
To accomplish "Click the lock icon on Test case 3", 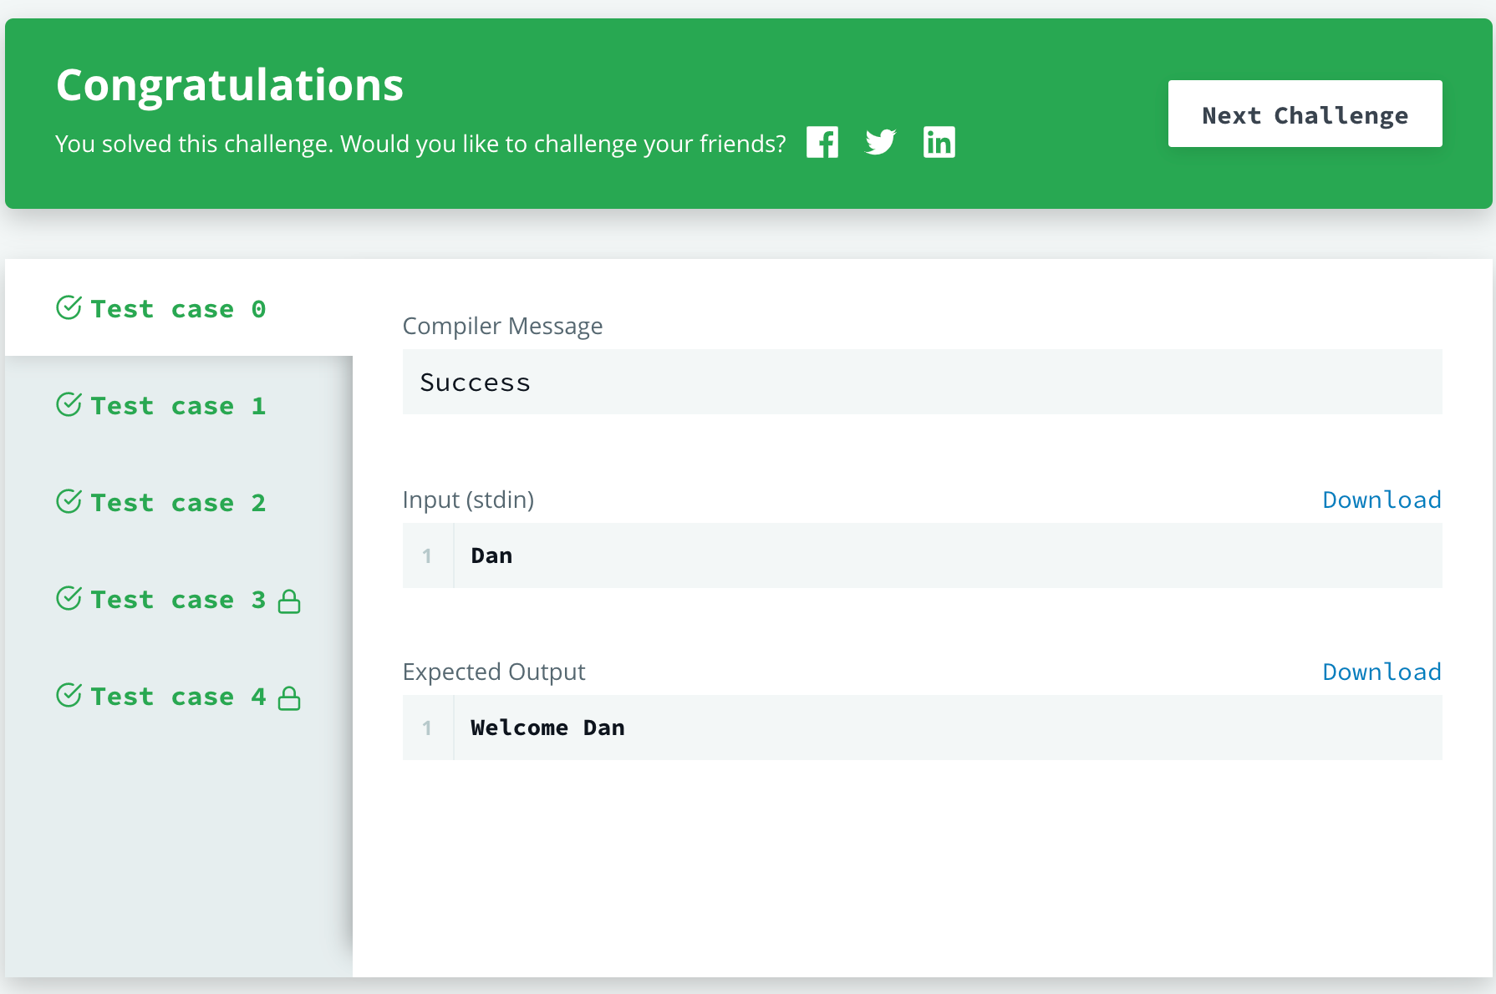I will click(289, 601).
